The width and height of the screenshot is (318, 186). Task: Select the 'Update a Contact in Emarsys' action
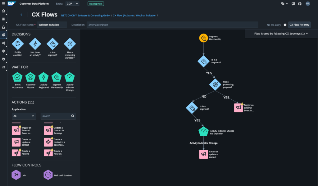point(48,130)
